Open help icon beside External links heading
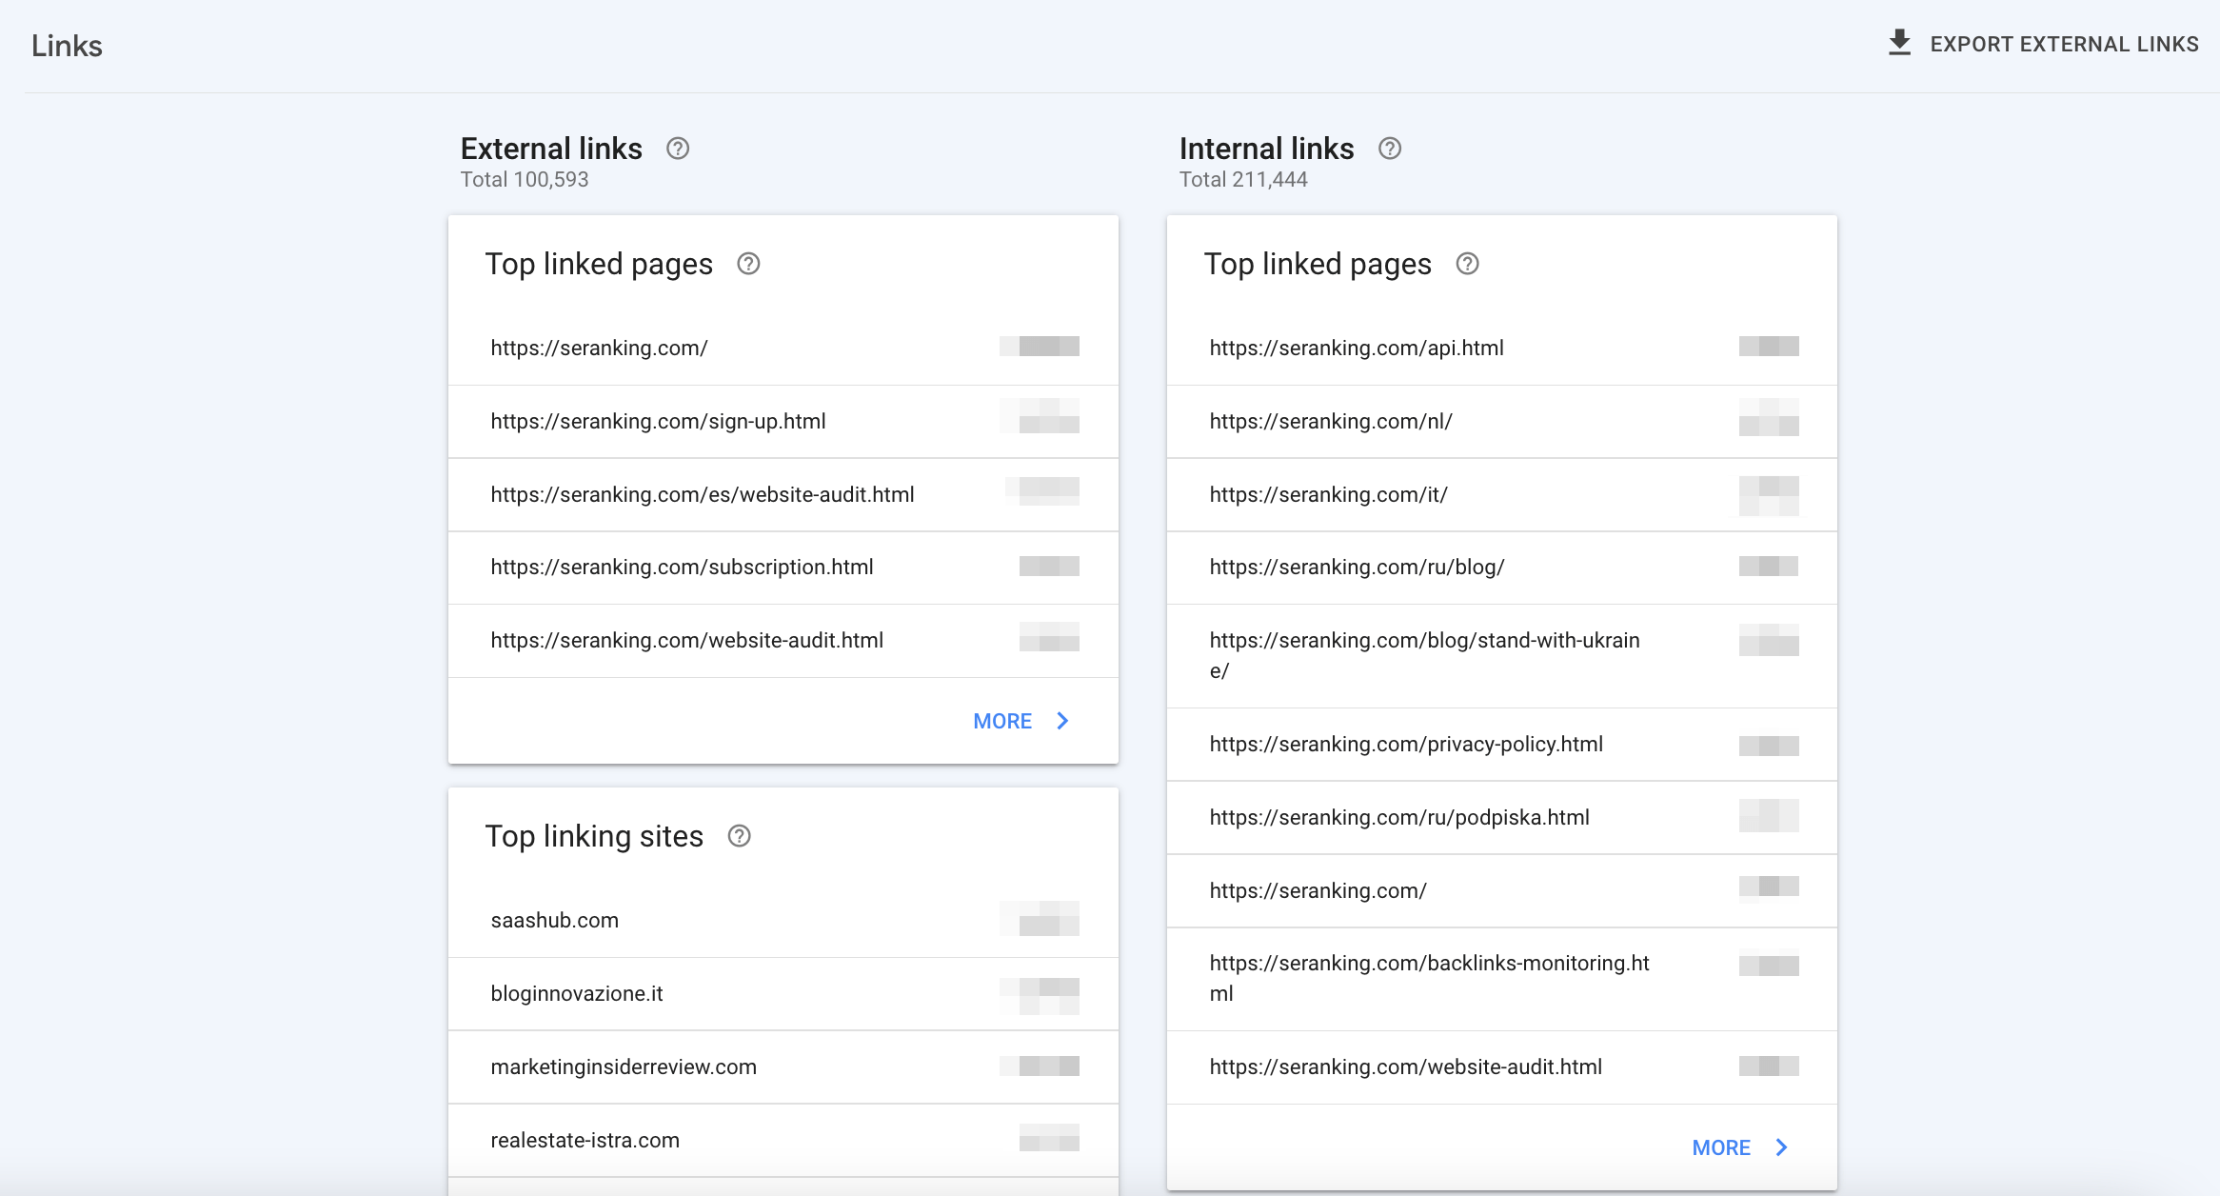 678,149
